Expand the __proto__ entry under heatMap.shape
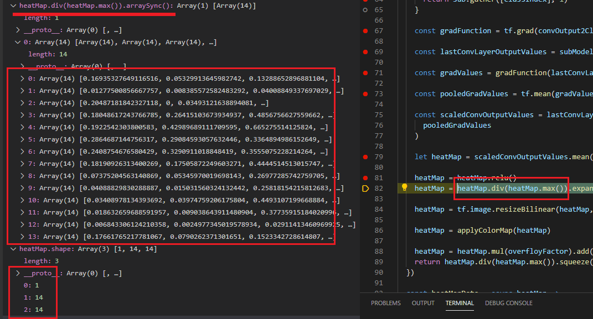The image size is (593, 319). click(x=18, y=273)
